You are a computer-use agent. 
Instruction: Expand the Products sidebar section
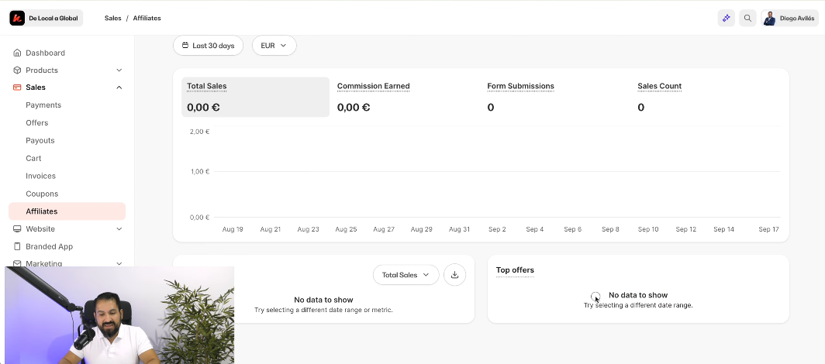pos(119,70)
